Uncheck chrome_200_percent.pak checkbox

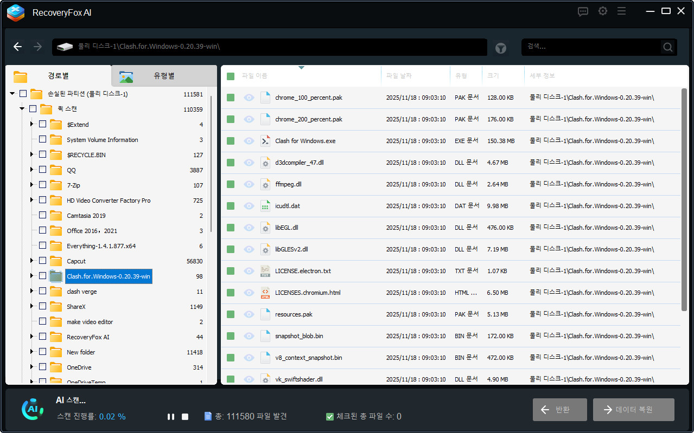pos(231,119)
